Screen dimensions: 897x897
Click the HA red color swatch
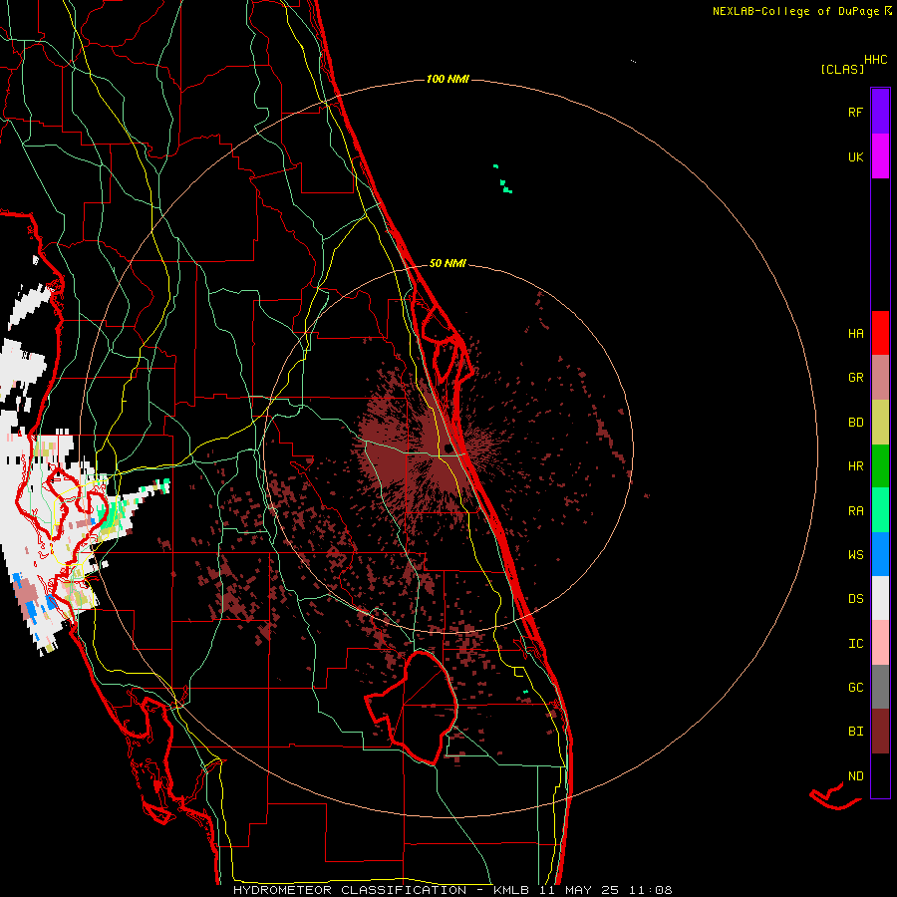pos(880,333)
